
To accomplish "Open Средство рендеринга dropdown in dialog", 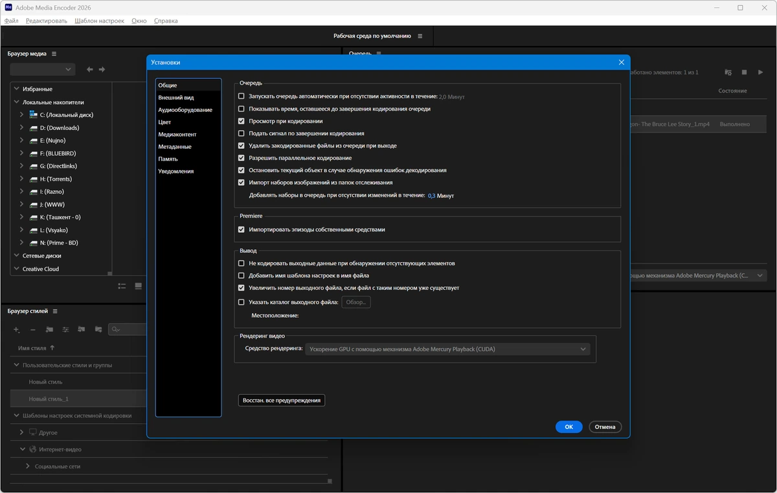I will point(447,349).
